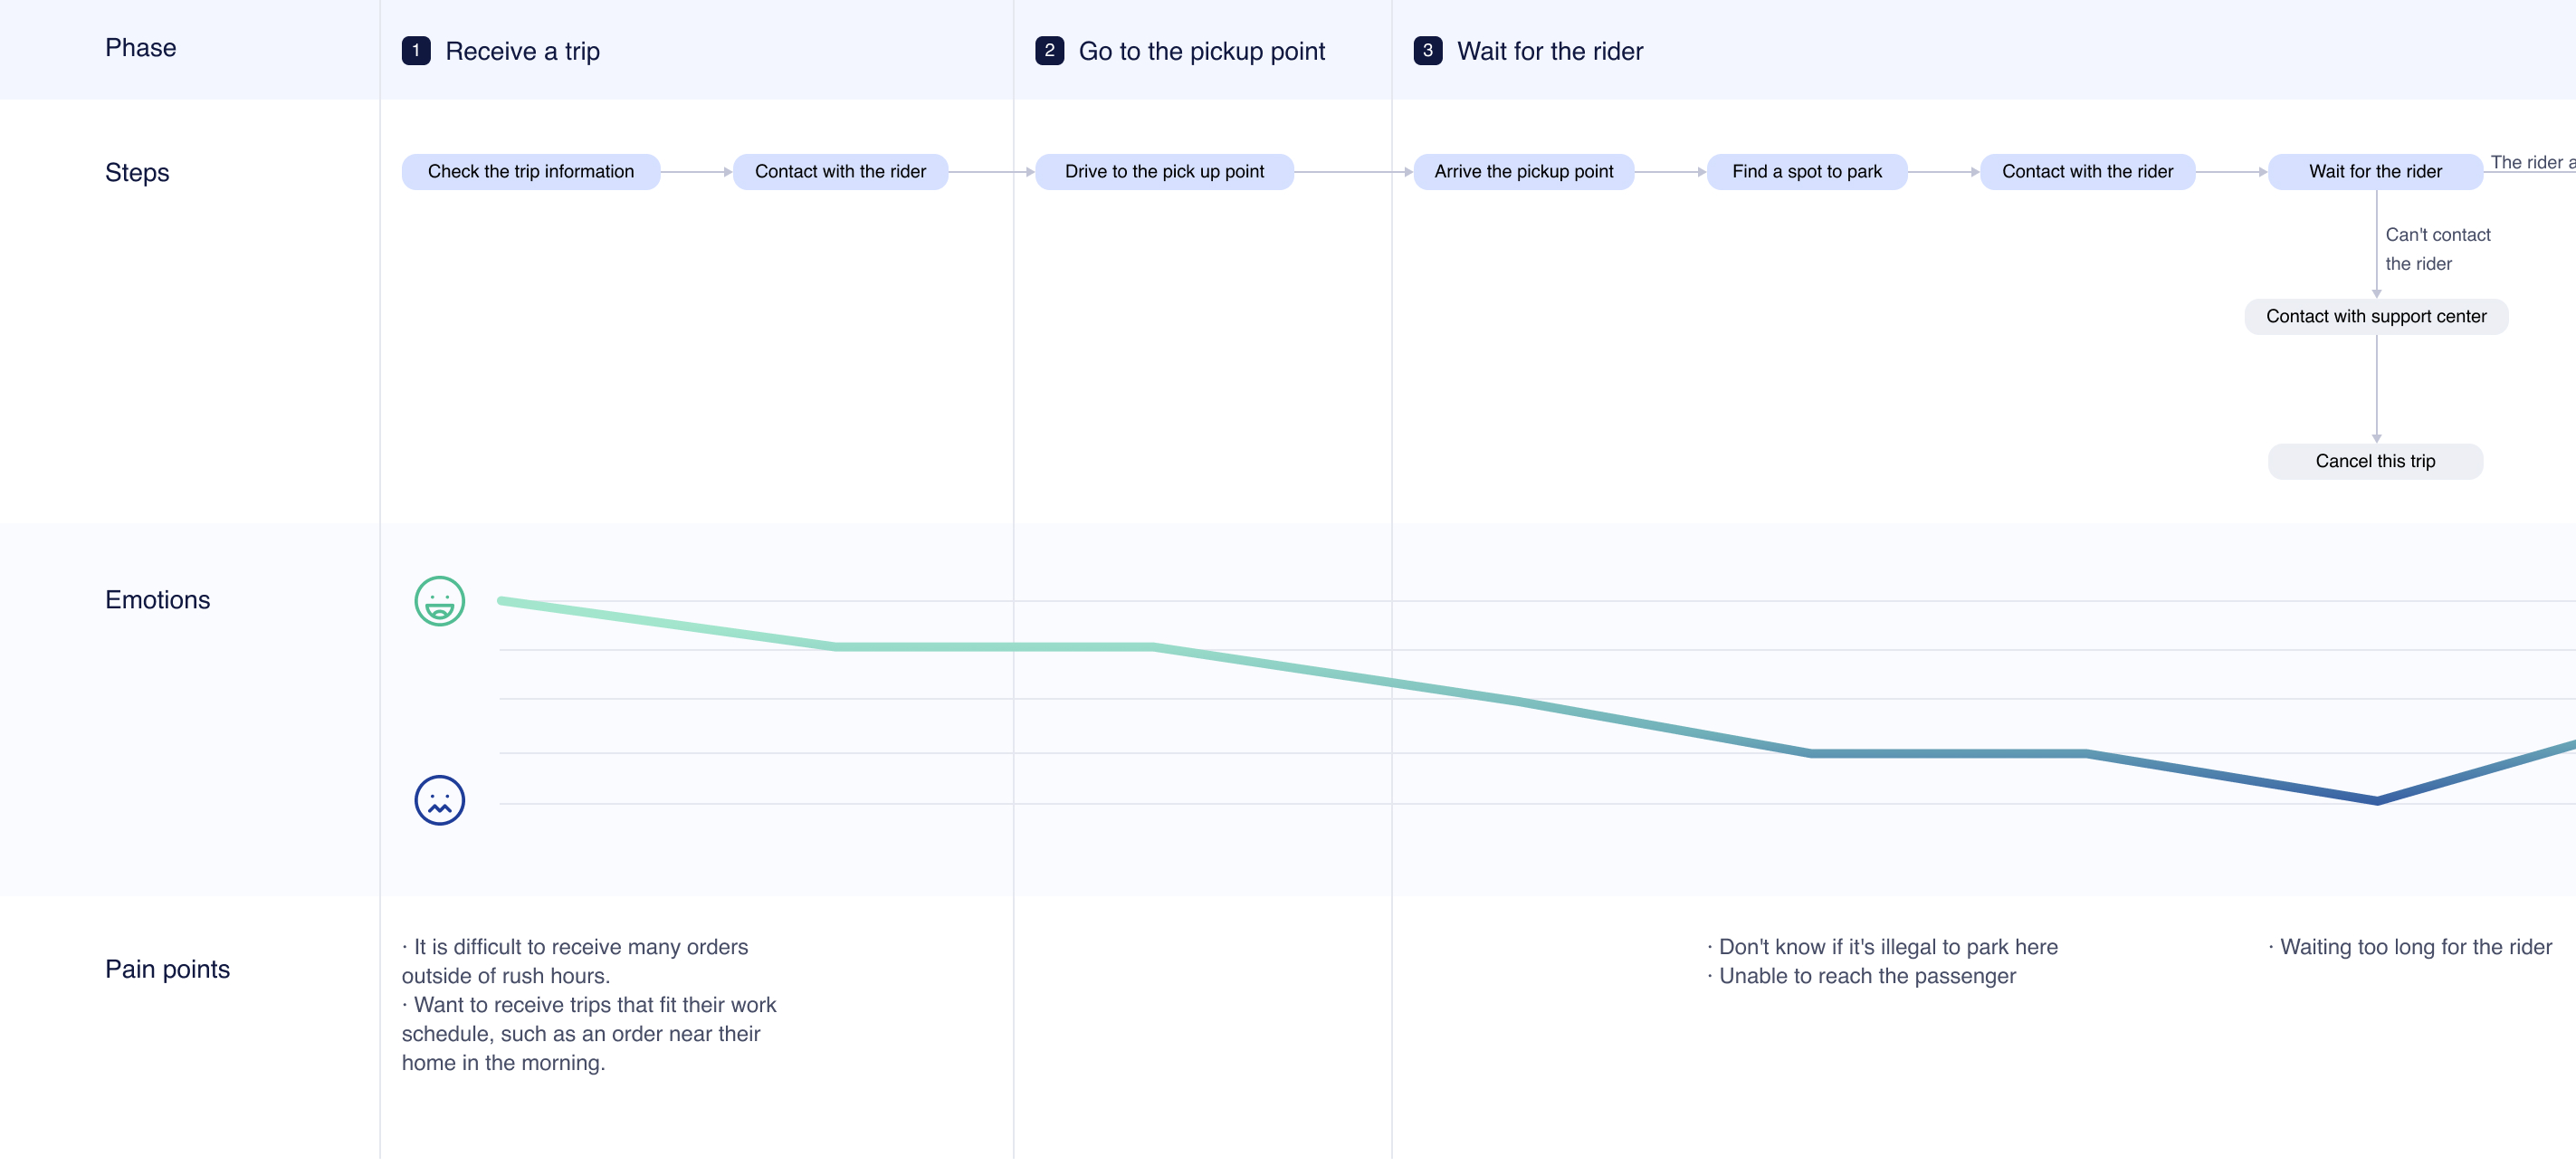
Task: Click the phase number 2 badge
Action: click(x=1049, y=51)
